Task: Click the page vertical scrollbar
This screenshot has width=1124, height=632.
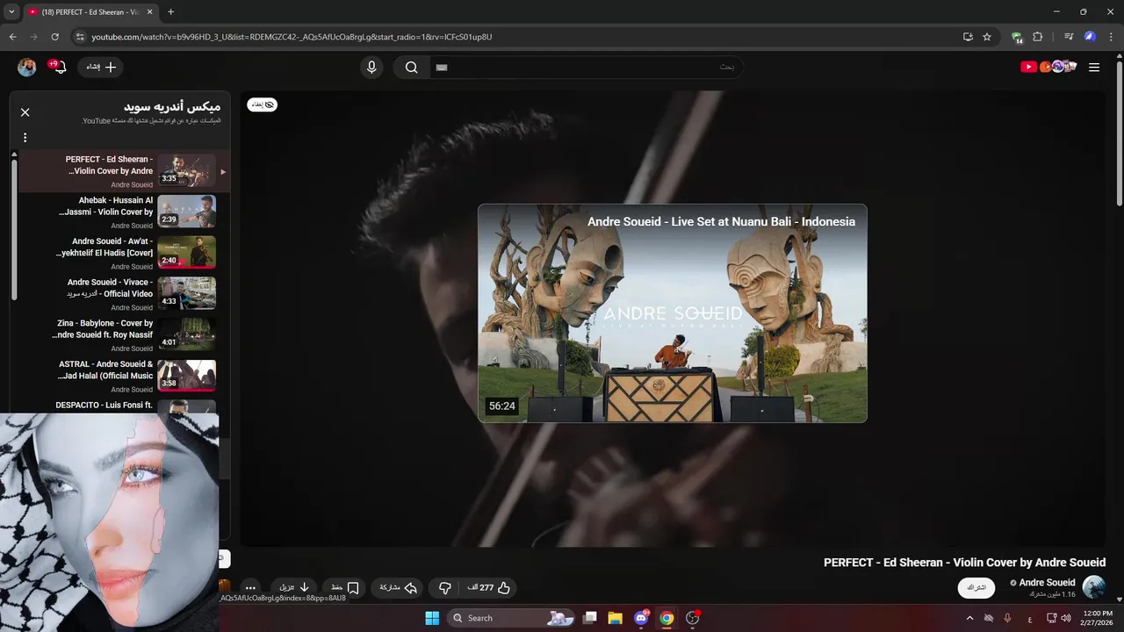Action: coord(1119,132)
